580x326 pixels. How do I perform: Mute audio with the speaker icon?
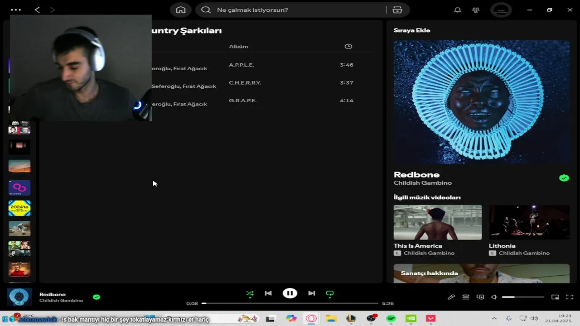coord(494,297)
